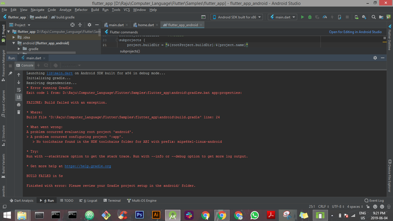
Task: Open the Refactor menu
Action: 81,9
